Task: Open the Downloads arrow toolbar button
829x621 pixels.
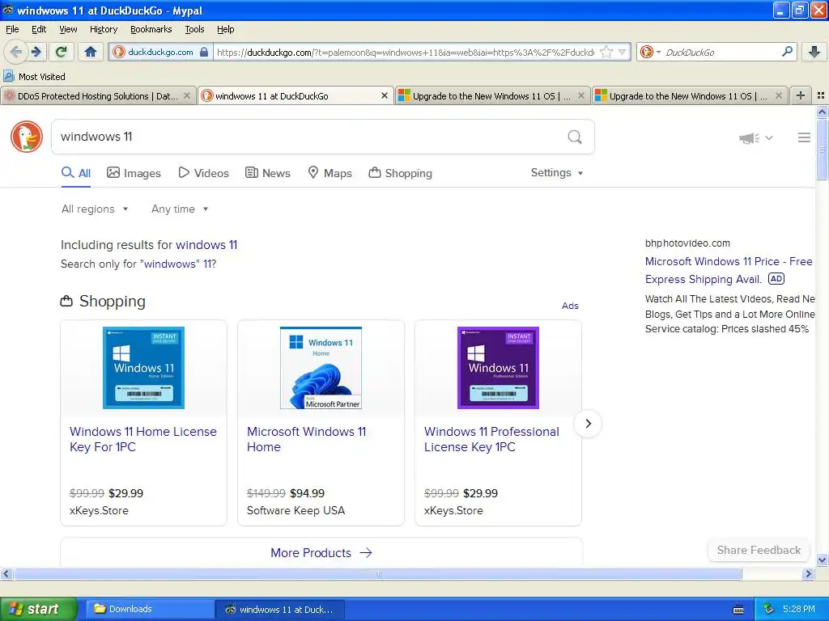Action: (x=814, y=52)
